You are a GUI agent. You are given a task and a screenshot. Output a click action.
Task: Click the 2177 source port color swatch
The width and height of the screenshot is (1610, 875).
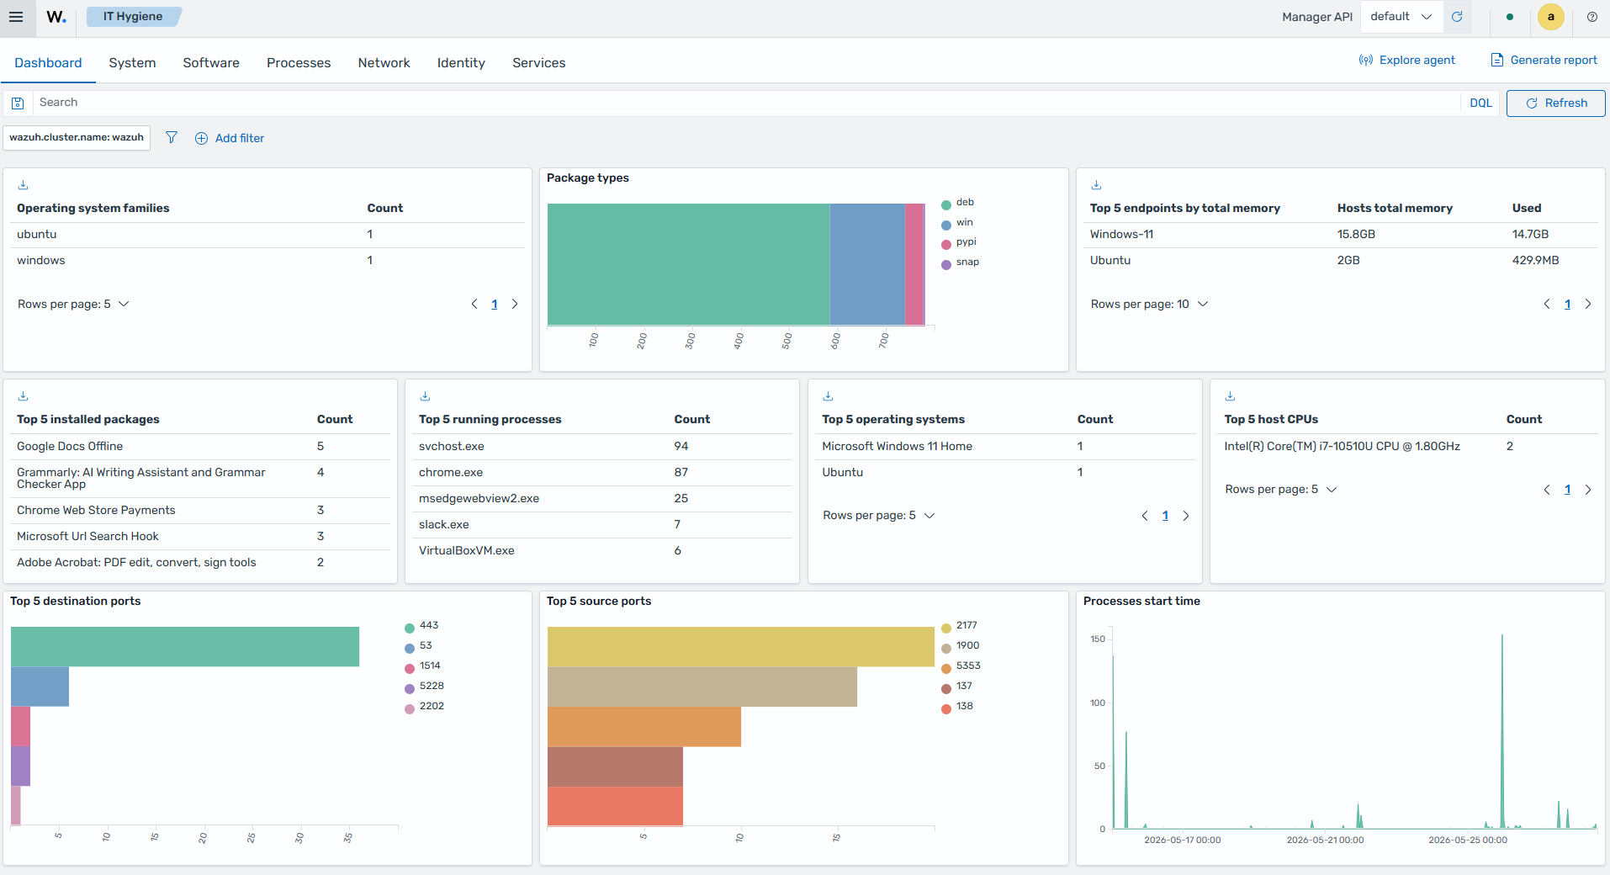[946, 627]
